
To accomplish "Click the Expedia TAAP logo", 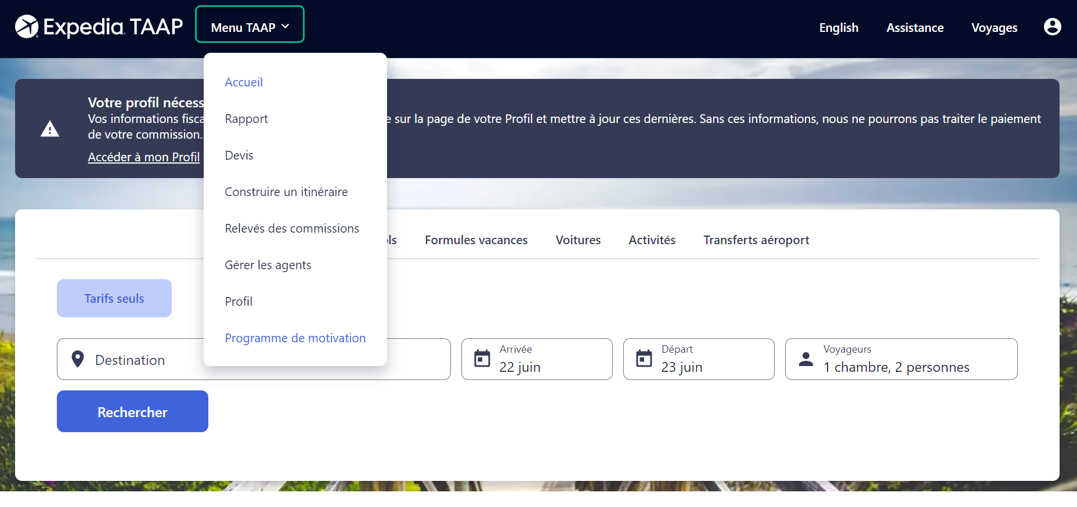I will coord(99,27).
